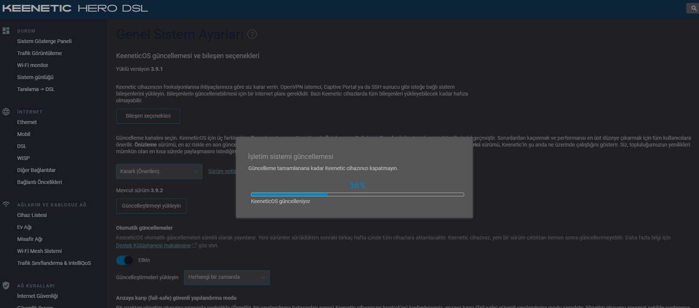Select DSL in the İnternet section
The width and height of the screenshot is (699, 308).
(22, 146)
